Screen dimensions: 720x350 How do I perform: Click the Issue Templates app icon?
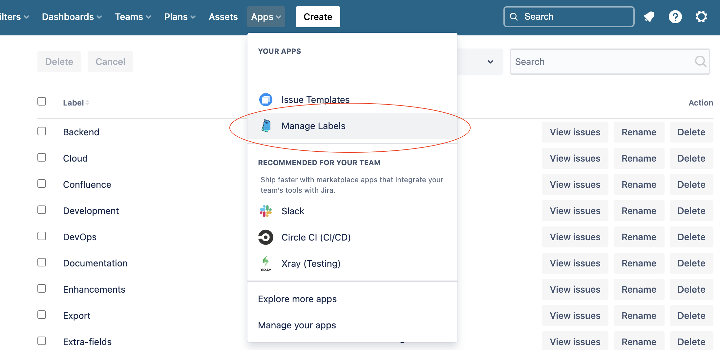[266, 100]
